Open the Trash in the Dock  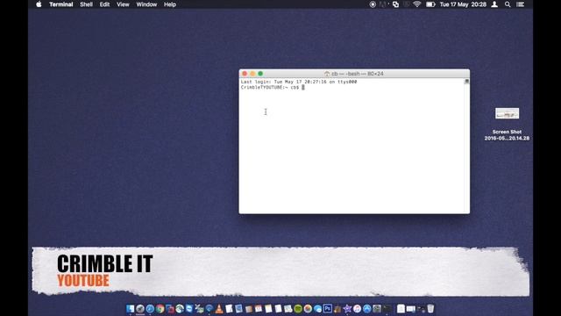click(430, 308)
